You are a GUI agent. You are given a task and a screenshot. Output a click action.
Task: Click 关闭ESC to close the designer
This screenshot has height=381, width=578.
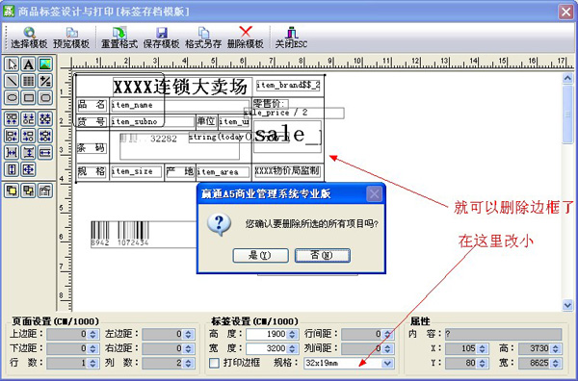click(291, 38)
